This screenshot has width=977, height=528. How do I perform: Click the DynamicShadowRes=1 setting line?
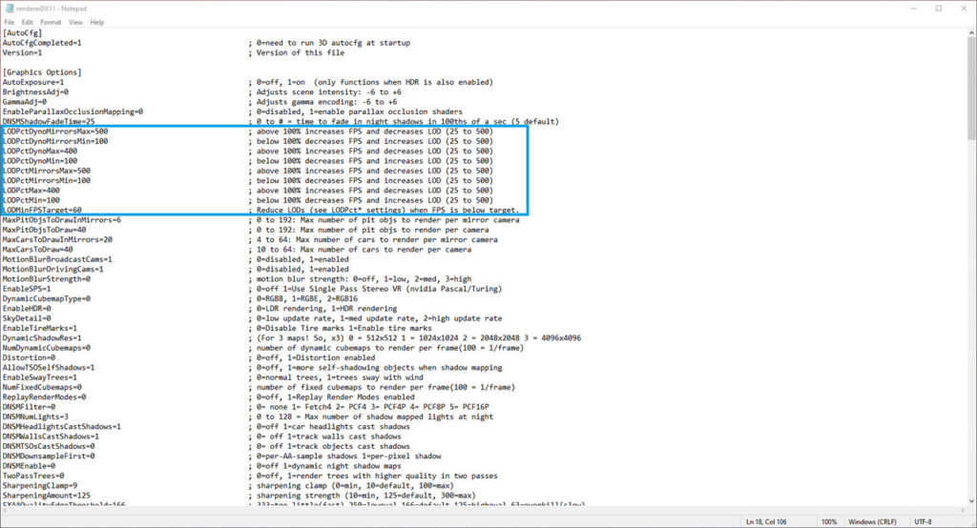click(x=42, y=337)
